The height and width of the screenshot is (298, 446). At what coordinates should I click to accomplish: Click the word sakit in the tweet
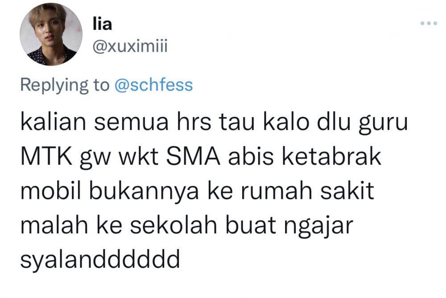347,190
